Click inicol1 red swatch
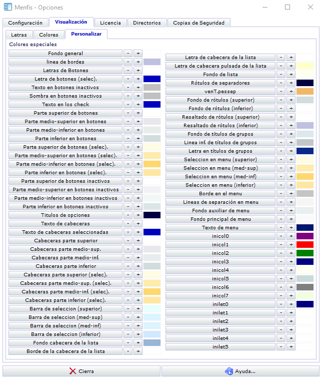 (305, 245)
